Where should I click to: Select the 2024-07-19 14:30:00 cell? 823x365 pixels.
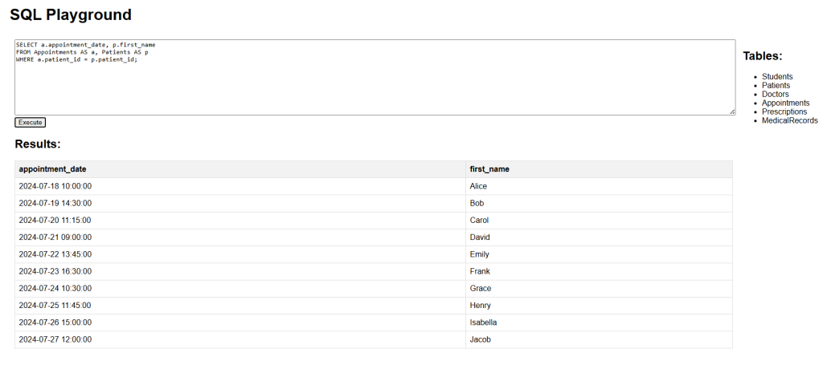[x=240, y=203]
